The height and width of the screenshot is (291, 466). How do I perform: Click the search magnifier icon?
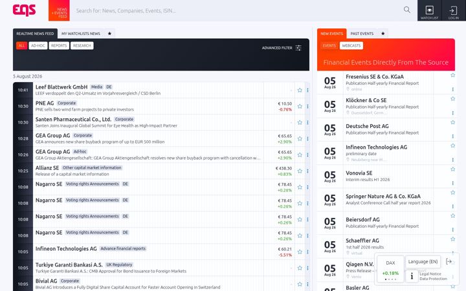[x=407, y=10]
